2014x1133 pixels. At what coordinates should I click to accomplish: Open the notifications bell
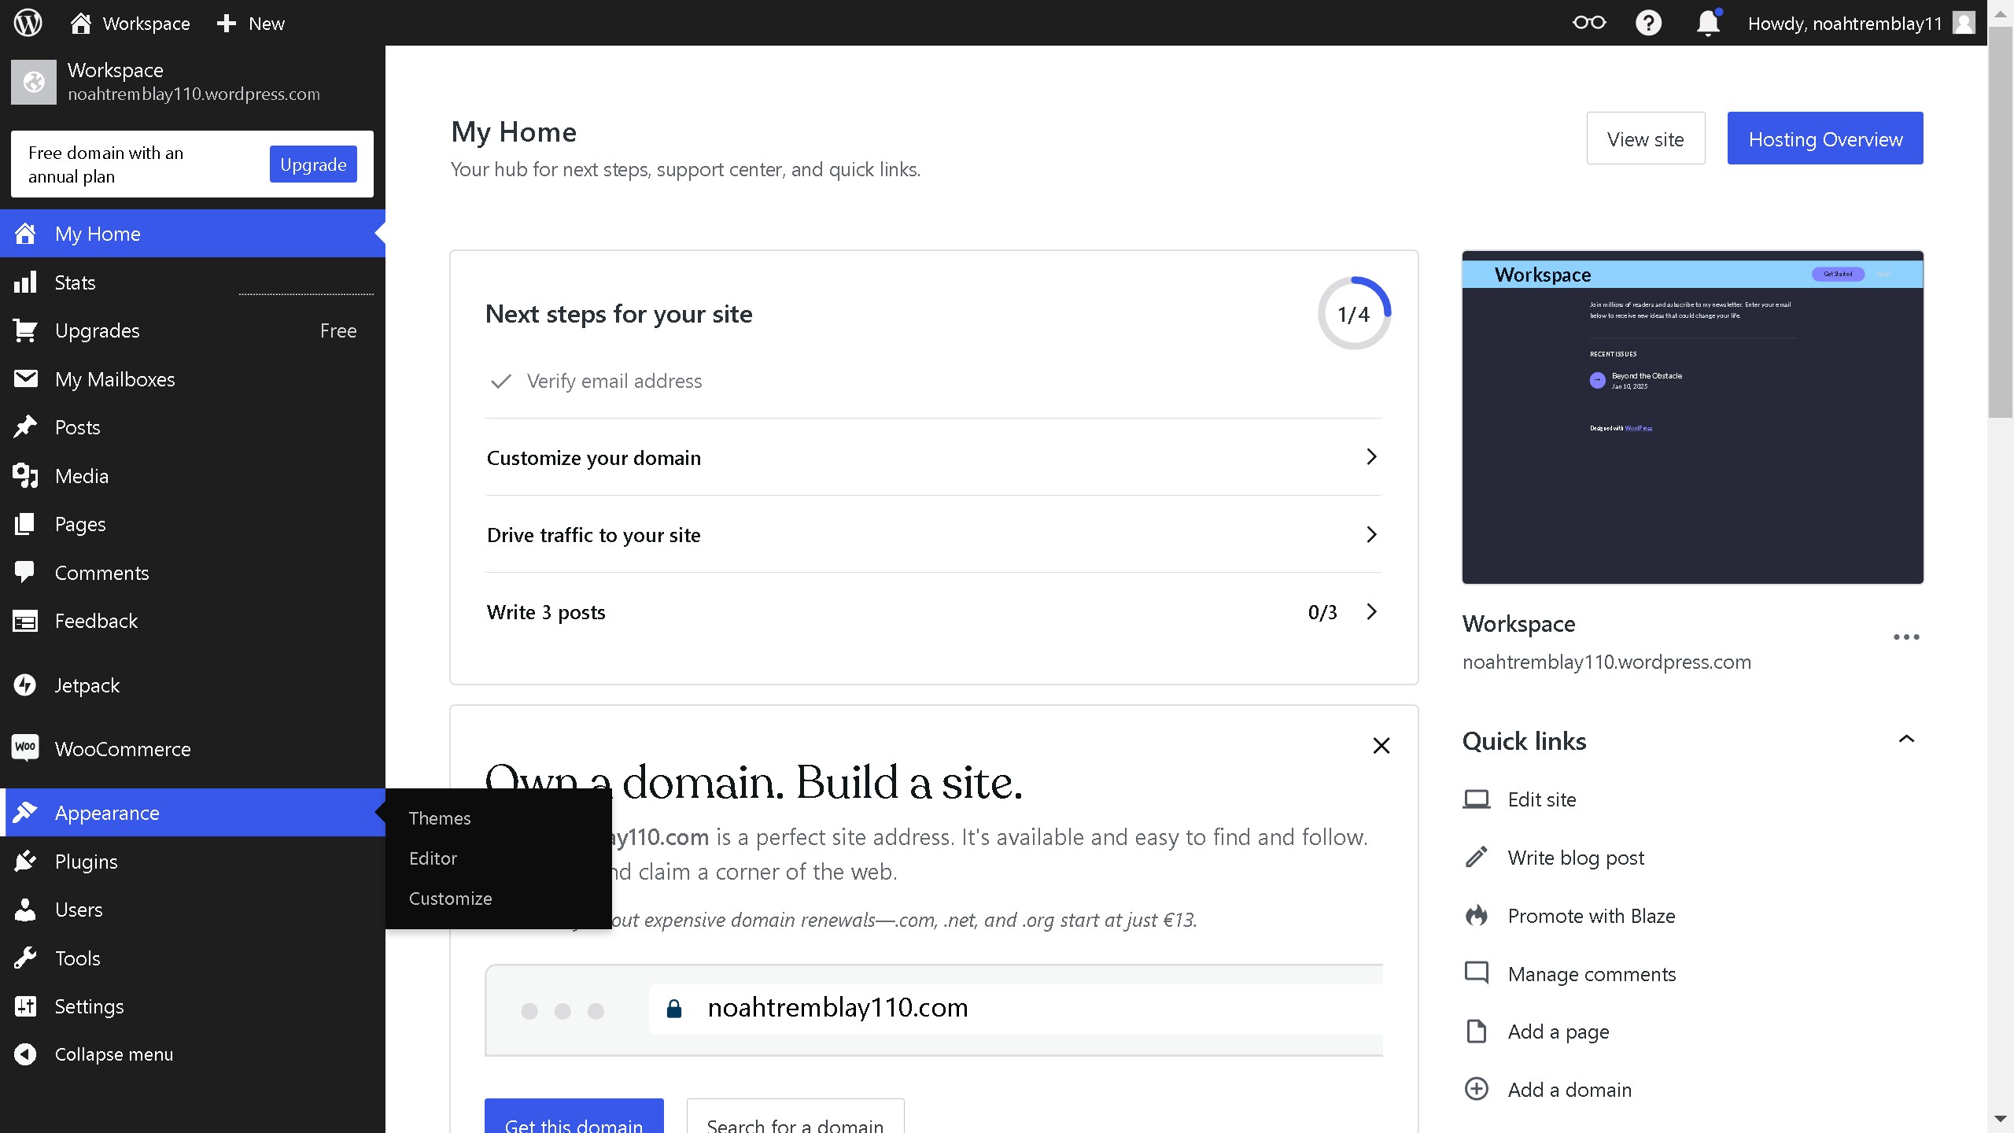[x=1707, y=23]
